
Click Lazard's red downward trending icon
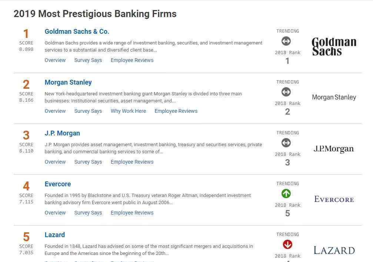[x=287, y=244]
